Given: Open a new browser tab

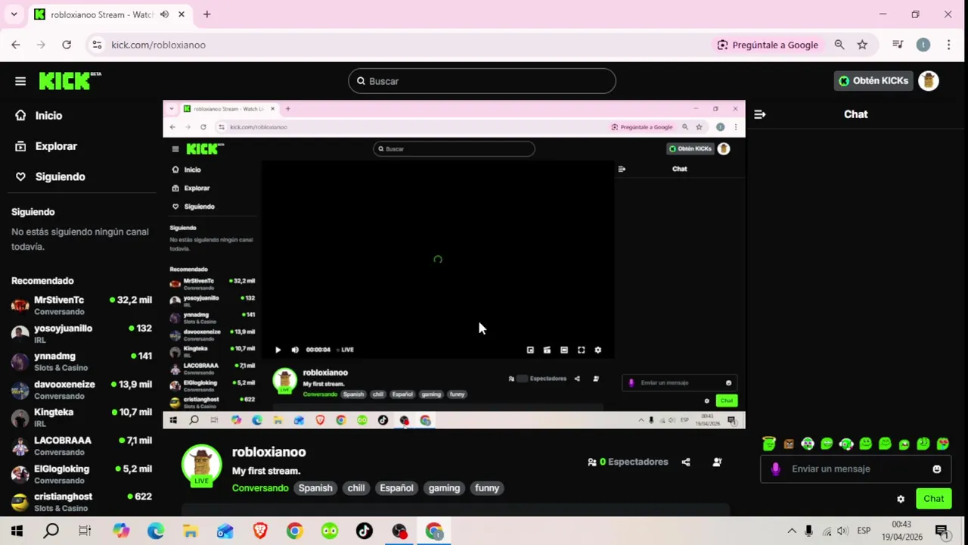Looking at the screenshot, I should (206, 14).
